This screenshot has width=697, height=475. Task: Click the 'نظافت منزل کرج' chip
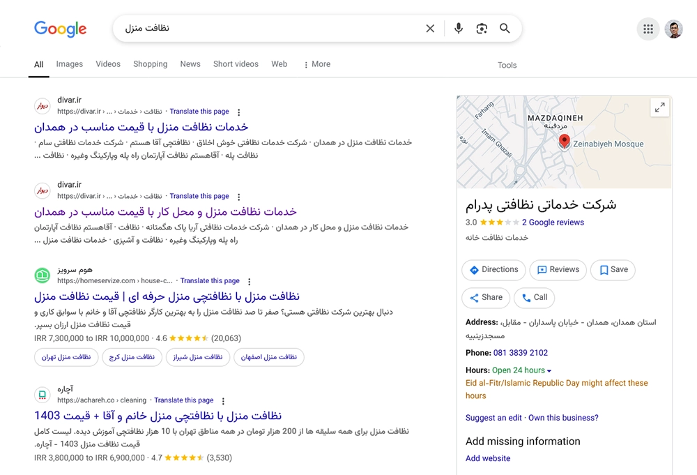click(x=132, y=357)
